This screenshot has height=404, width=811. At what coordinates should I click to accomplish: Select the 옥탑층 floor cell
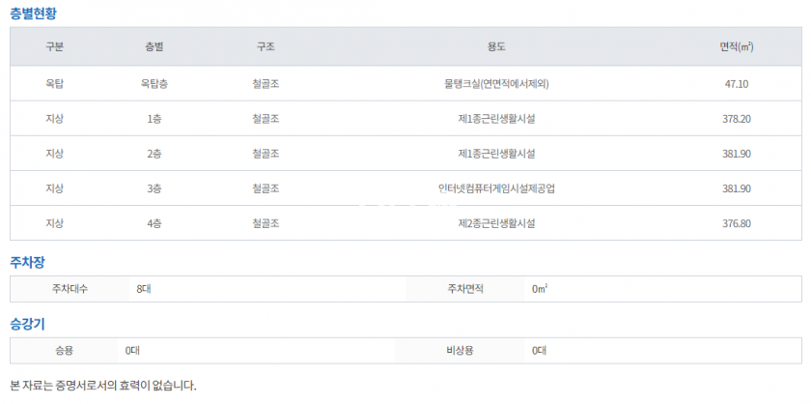[154, 84]
